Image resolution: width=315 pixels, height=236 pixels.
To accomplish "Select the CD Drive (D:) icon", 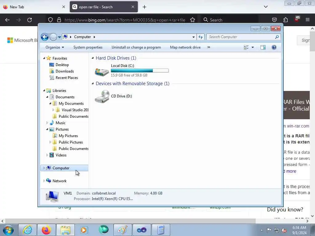I will (102, 96).
